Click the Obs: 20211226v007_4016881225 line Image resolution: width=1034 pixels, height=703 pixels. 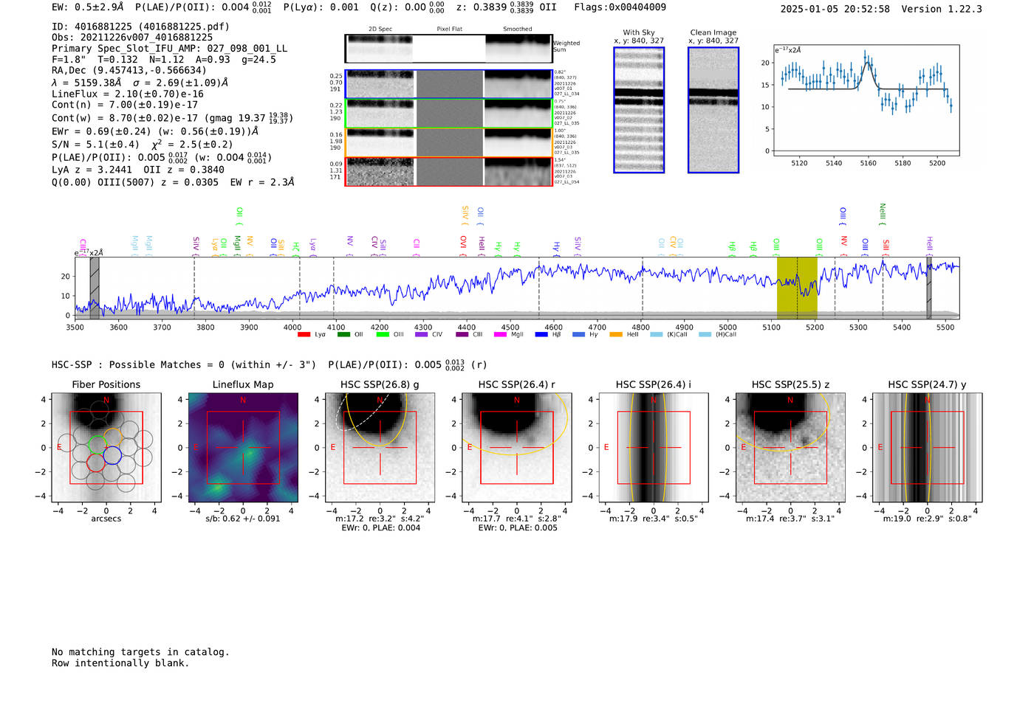coord(132,37)
